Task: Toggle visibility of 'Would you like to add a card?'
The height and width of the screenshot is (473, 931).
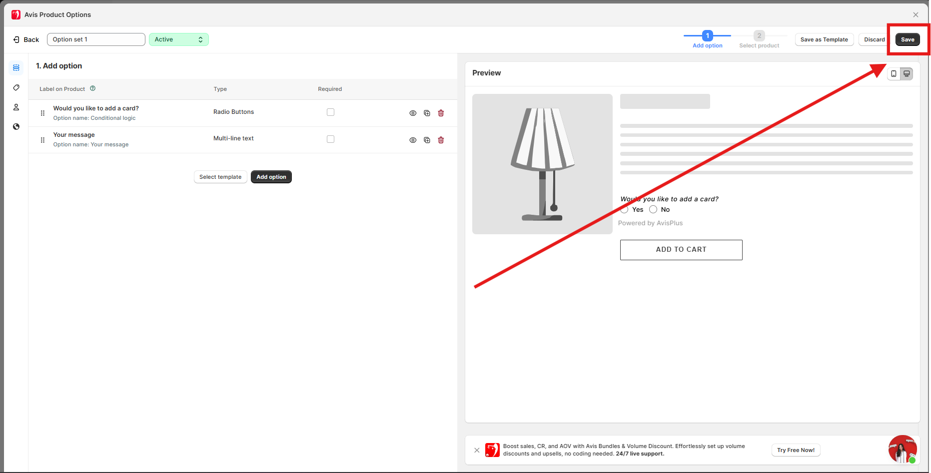Action: [413, 113]
